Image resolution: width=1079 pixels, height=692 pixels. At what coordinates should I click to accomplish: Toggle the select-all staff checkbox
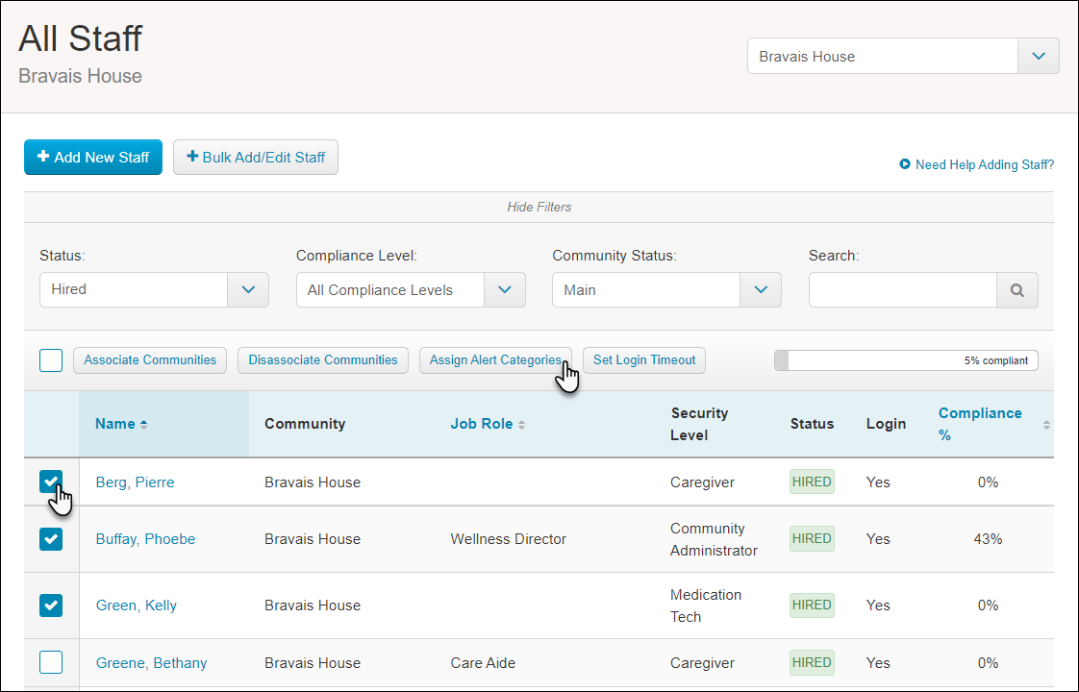click(51, 360)
